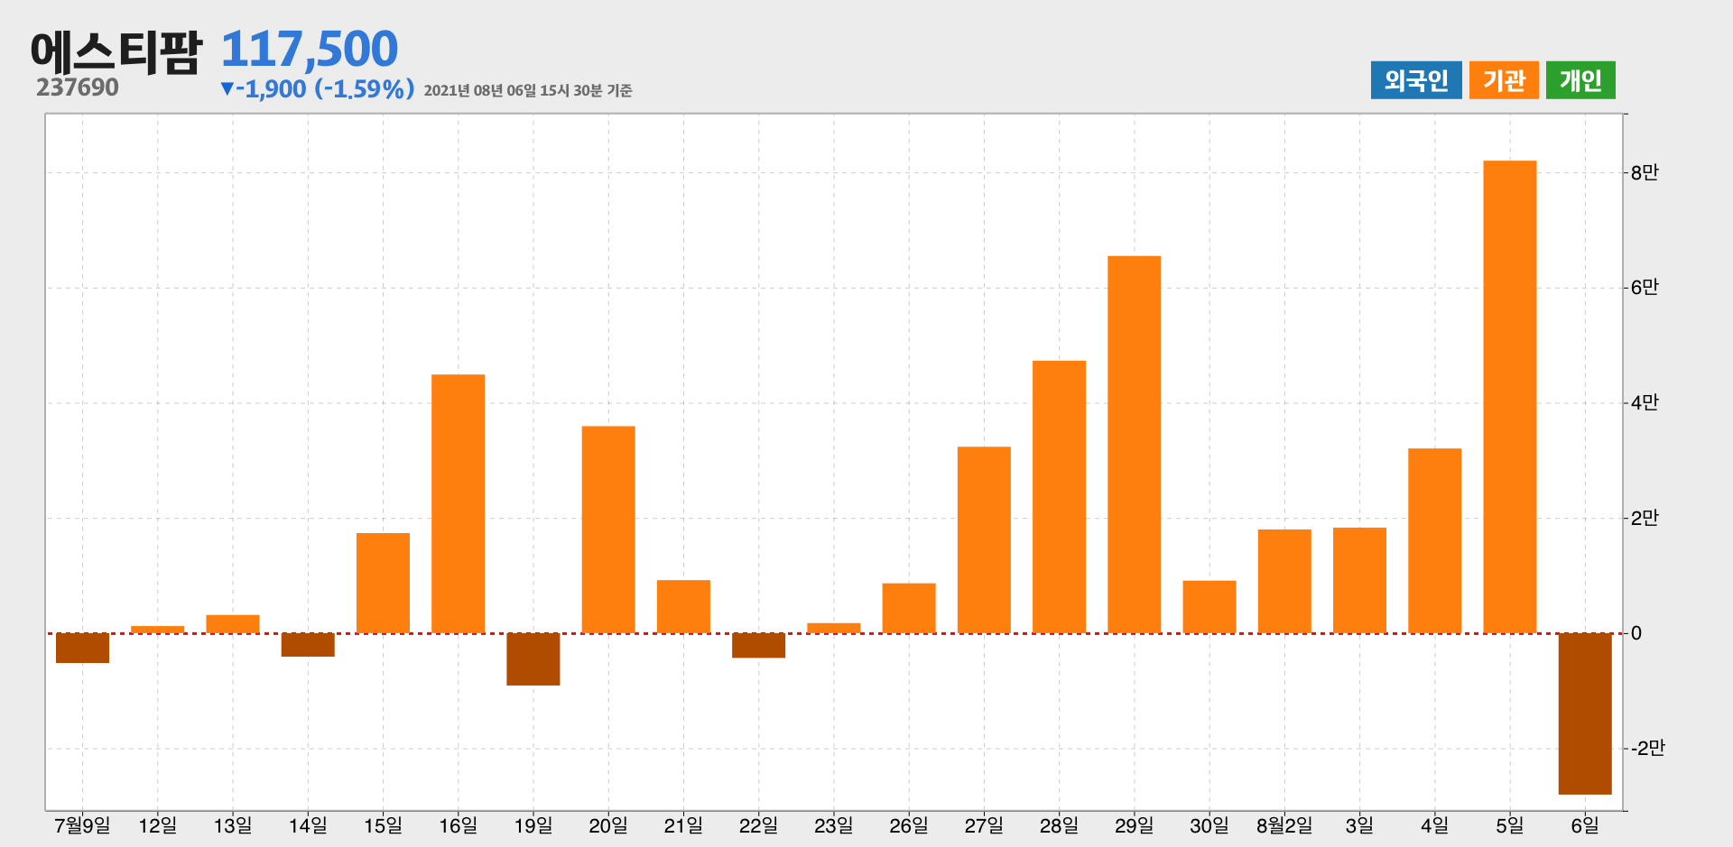
Task: Click the bar for 30일
Action: (x=1209, y=607)
